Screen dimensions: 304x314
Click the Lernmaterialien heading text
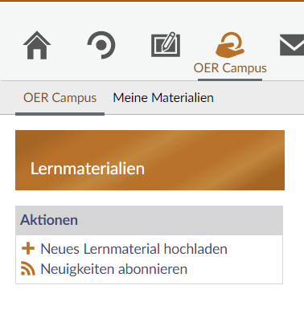point(88,169)
